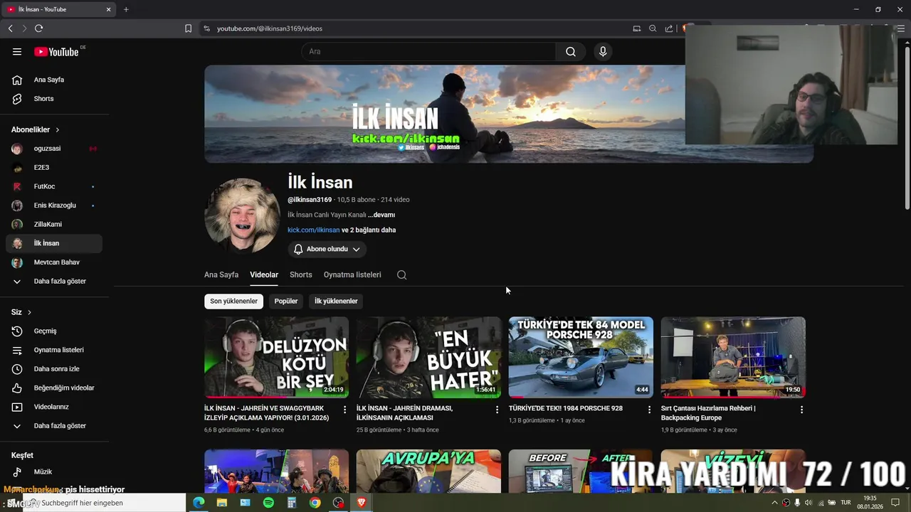911x512 pixels.
Task: Search within the channel magnifier icon
Action: coord(402,274)
